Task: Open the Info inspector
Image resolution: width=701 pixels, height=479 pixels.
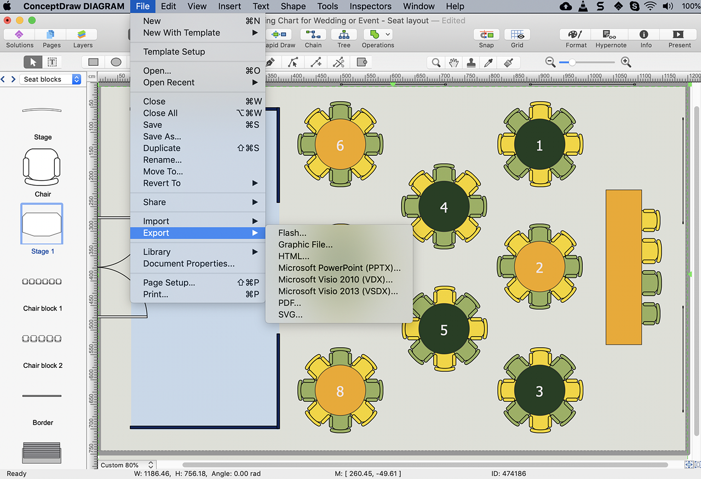Action: coord(646,38)
